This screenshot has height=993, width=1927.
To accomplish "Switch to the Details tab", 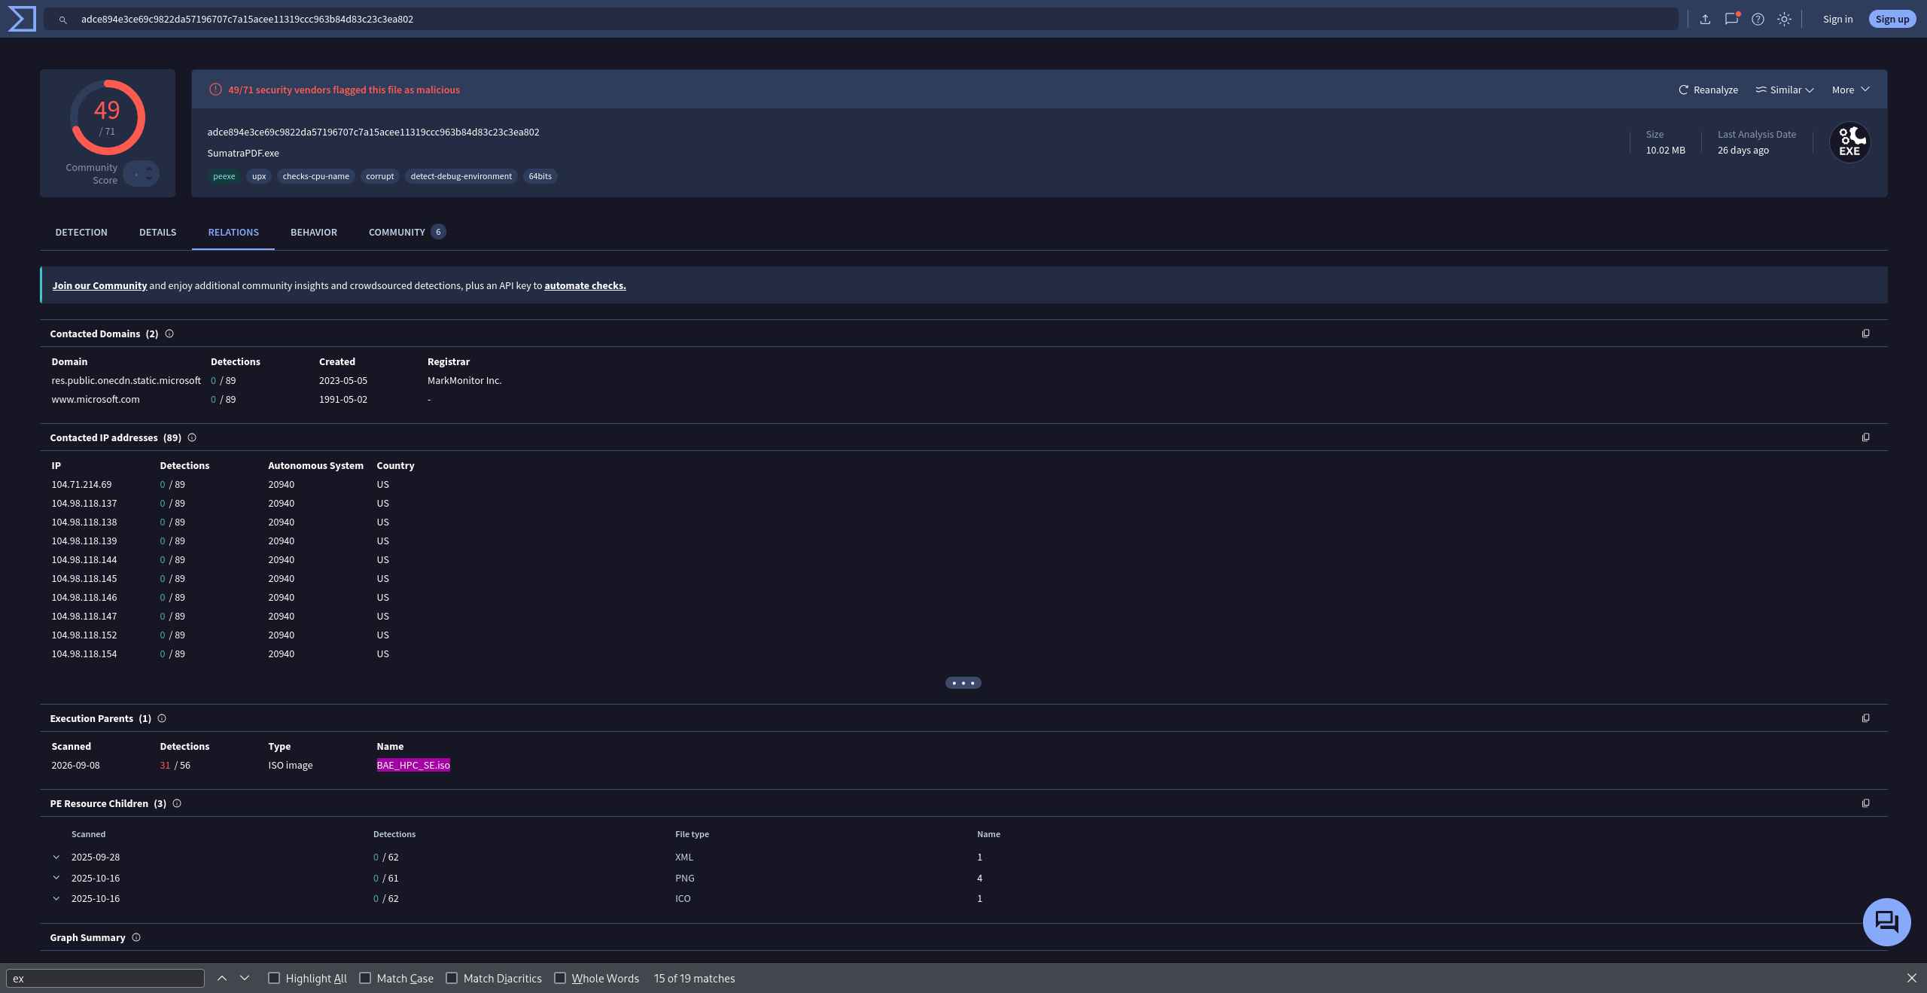I will click(157, 232).
